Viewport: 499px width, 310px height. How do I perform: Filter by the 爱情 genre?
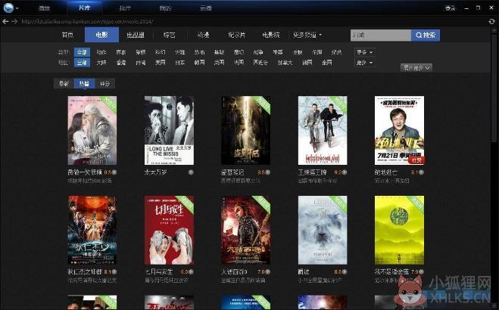click(x=141, y=52)
